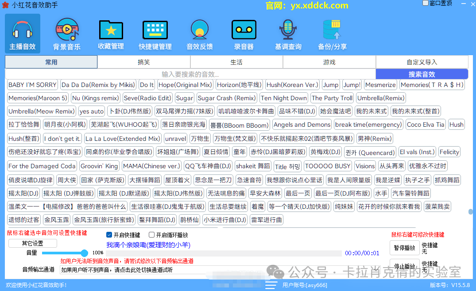
Task: Enable the 开启循环播放 loop checkbox
Action: coord(152,235)
